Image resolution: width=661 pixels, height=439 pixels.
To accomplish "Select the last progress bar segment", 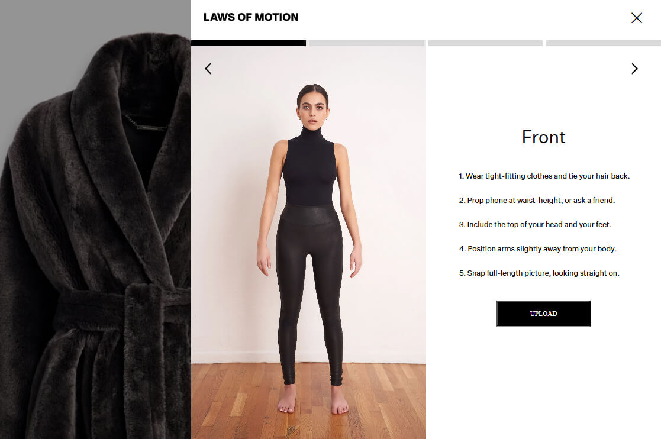I will [604, 43].
